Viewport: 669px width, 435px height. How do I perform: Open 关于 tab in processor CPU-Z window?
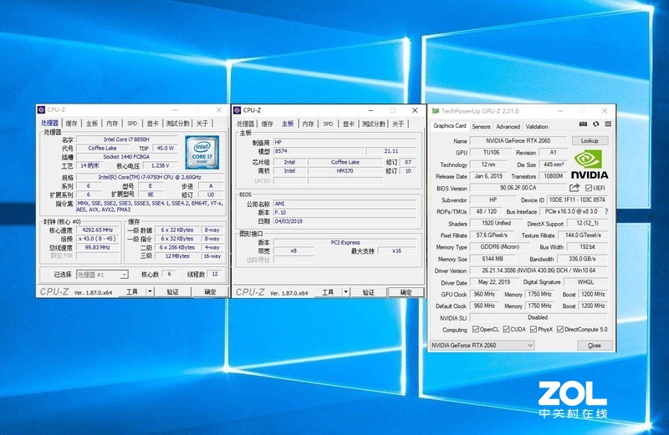[202, 123]
